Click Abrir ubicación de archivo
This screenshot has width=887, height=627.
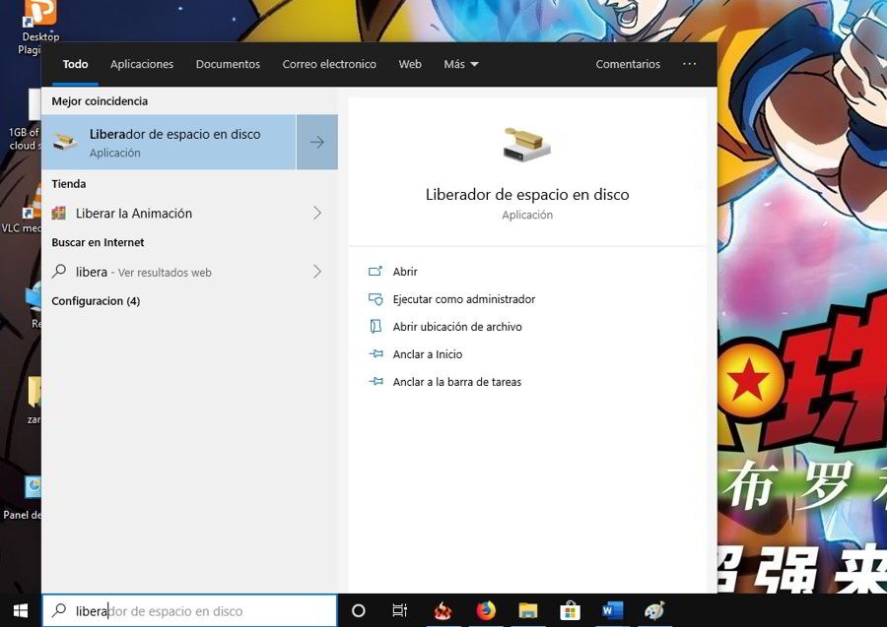coord(456,327)
